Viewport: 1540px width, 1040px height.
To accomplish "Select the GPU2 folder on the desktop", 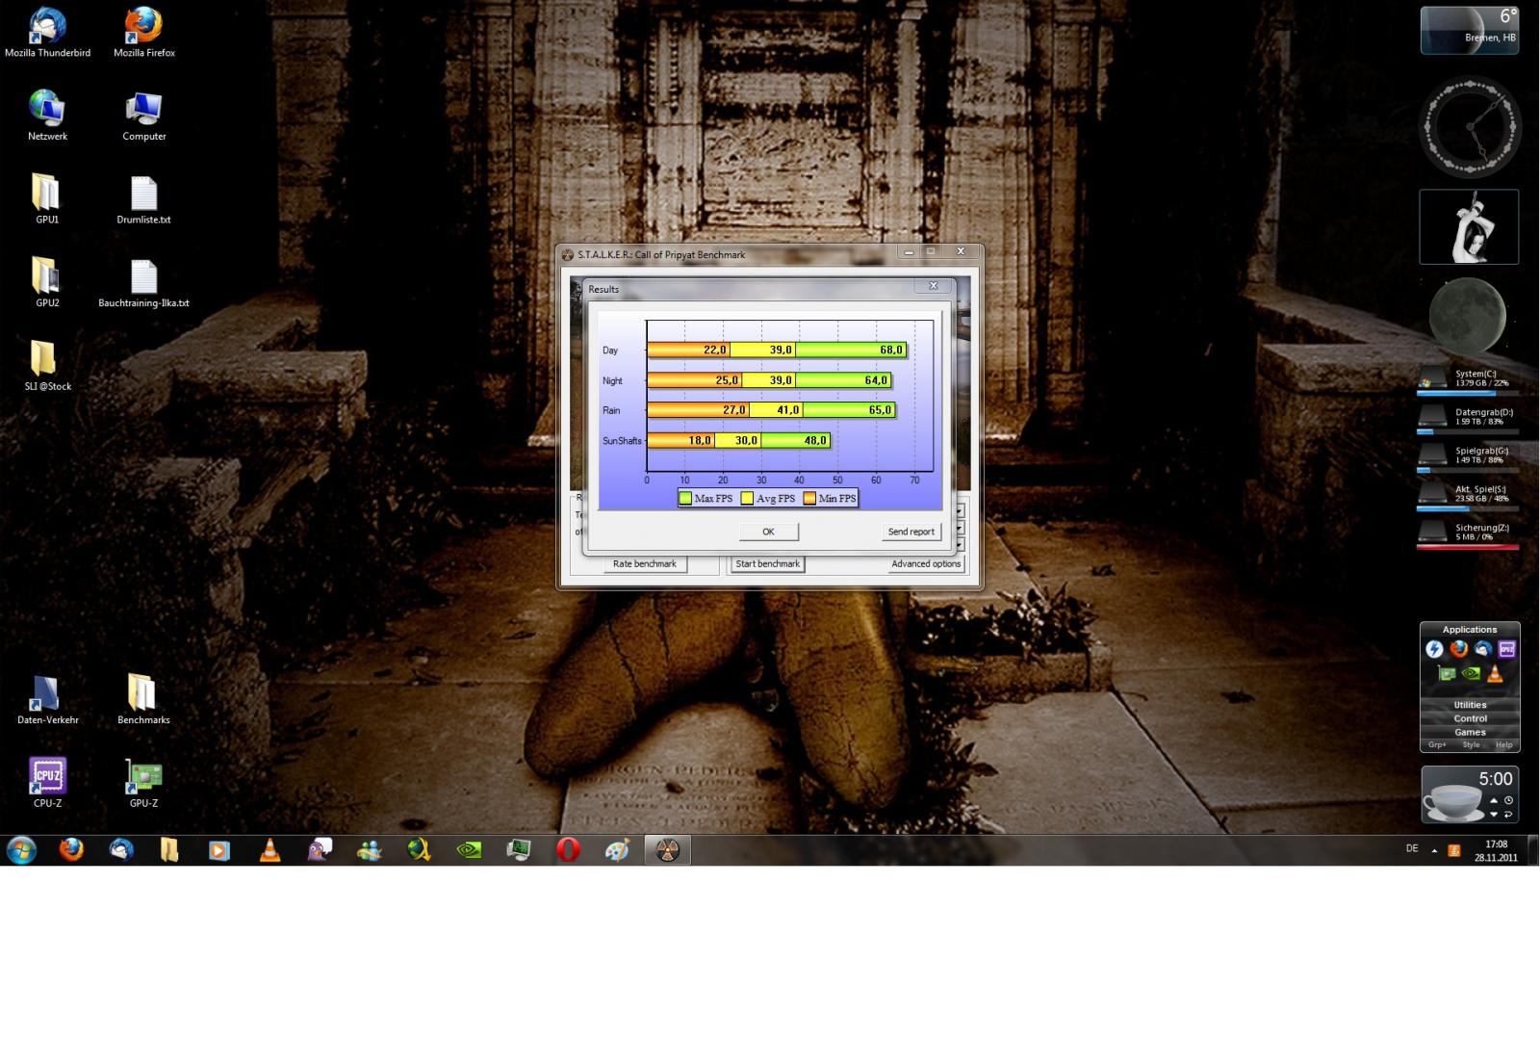I will coord(47,282).
